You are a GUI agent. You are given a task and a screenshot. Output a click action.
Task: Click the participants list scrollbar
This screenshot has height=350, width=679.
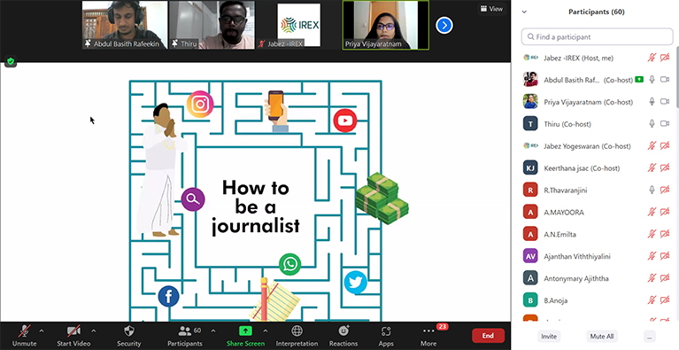(x=677, y=77)
